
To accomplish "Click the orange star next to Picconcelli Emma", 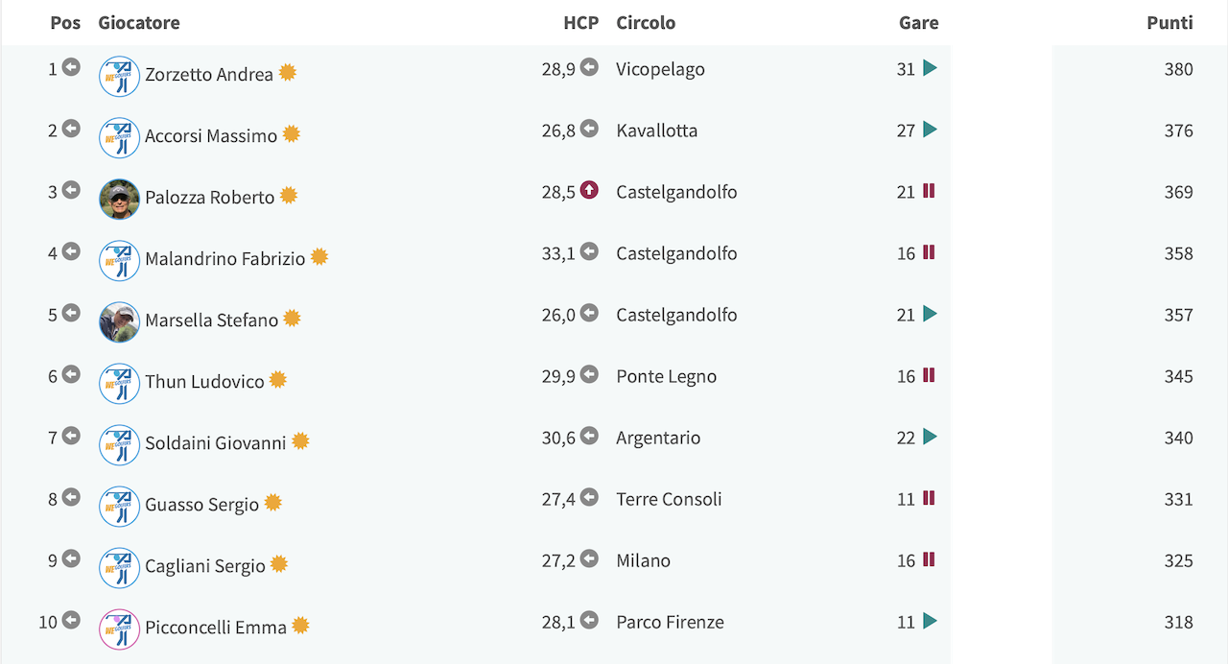I will [x=300, y=626].
